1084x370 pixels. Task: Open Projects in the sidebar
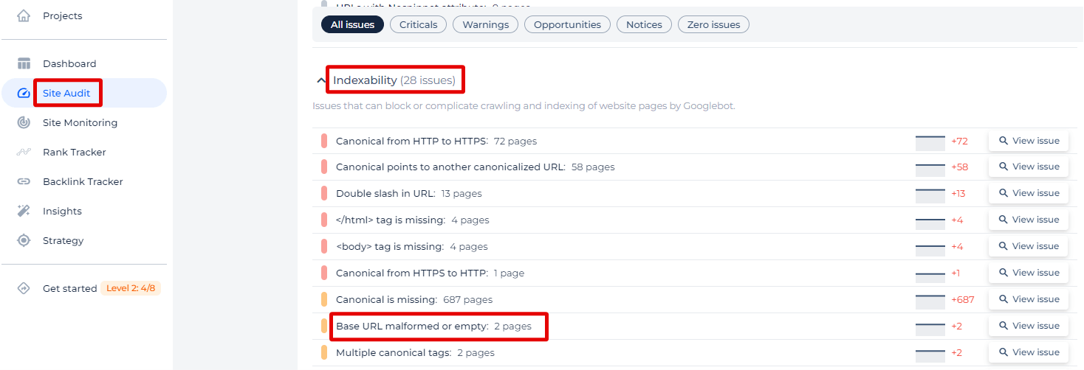pyautogui.click(x=63, y=15)
